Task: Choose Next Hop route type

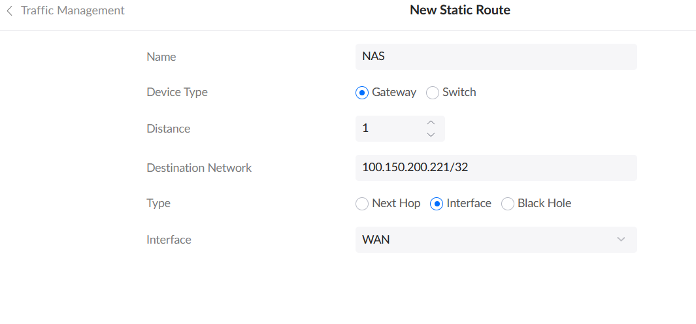Action: pos(362,204)
